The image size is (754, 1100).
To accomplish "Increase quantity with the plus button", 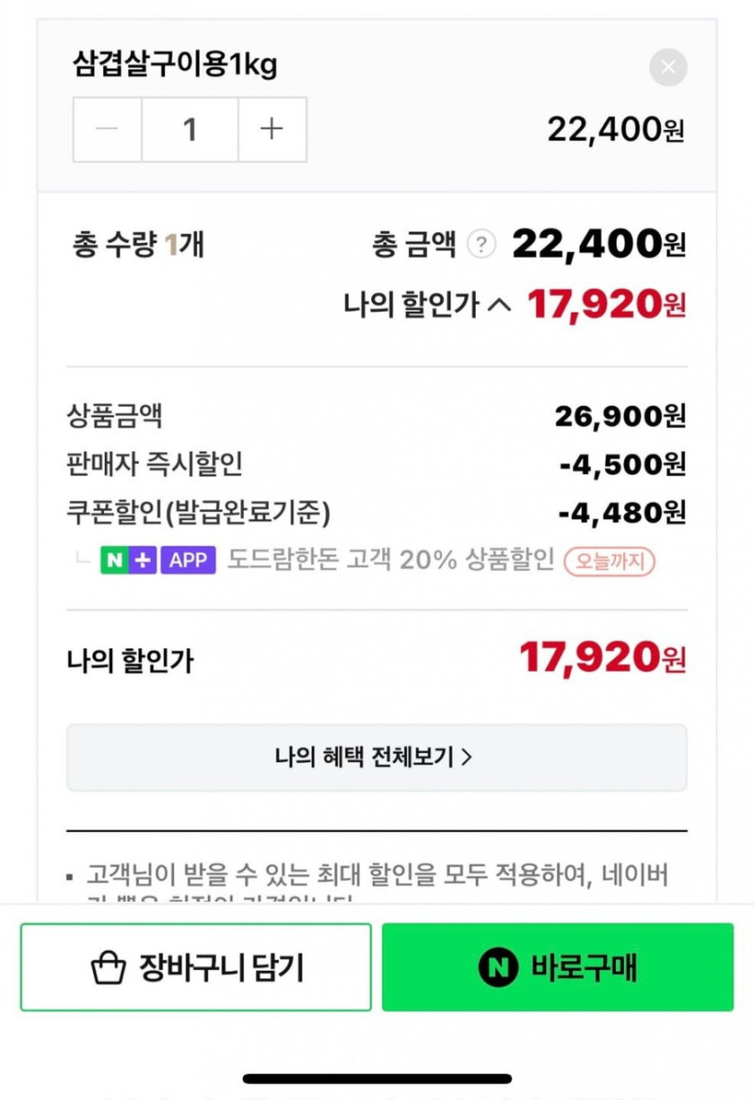I will 272,129.
